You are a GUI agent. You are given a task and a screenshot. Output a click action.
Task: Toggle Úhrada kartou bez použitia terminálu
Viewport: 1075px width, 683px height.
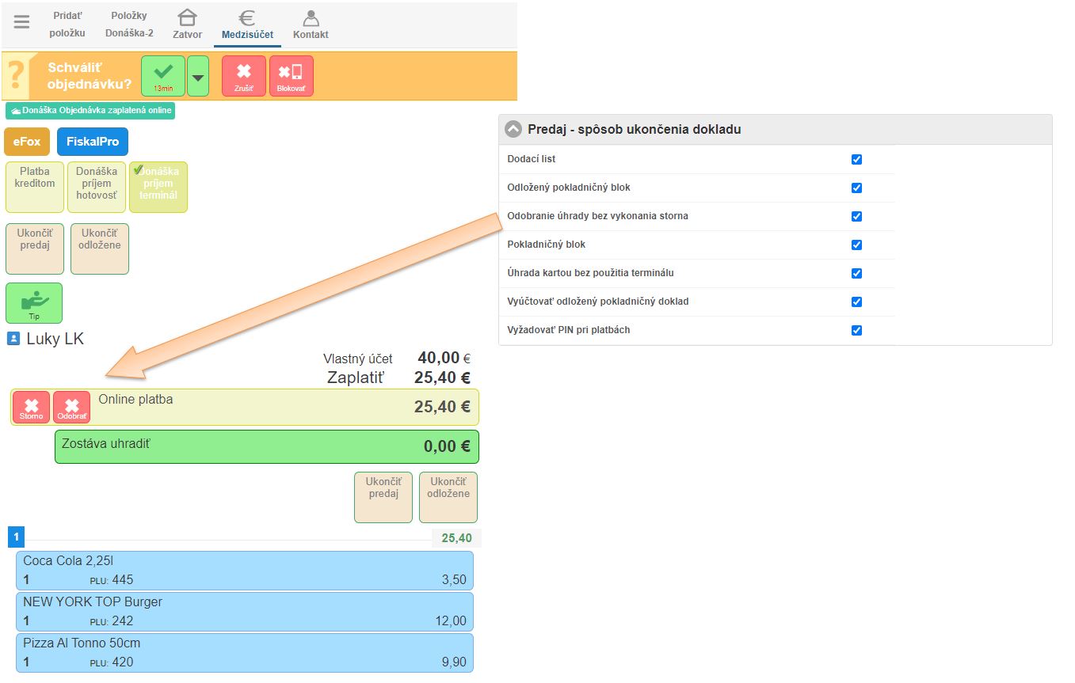[856, 273]
